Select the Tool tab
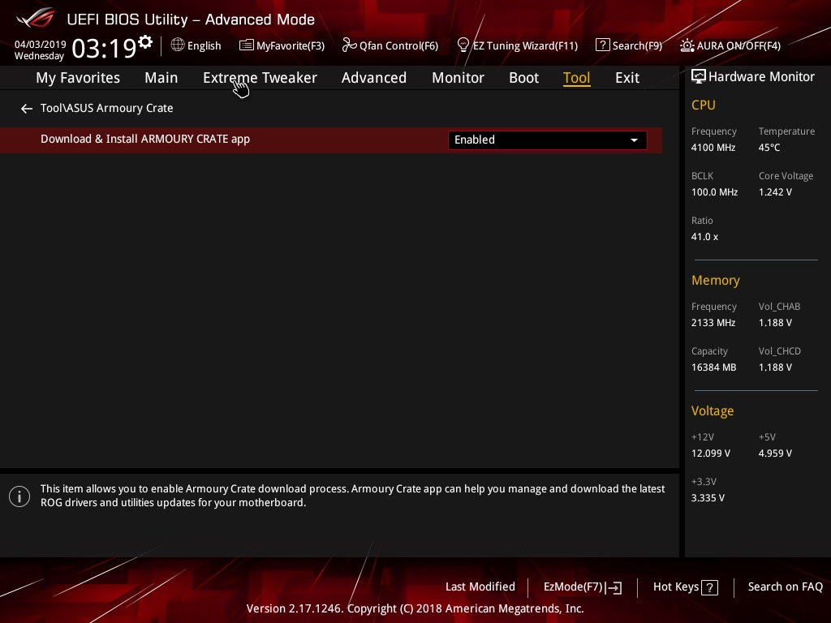Viewport: 831px width, 623px height. pos(577,78)
